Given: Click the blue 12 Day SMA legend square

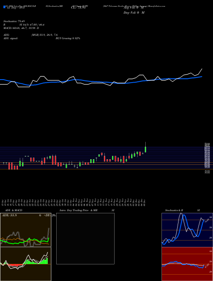Looking at the screenshot, I should click(4, 7).
